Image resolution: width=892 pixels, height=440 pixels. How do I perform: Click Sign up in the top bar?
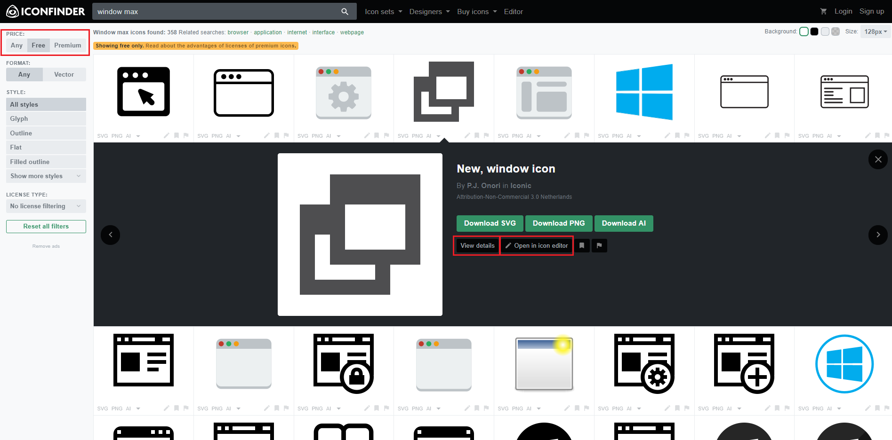click(x=872, y=11)
